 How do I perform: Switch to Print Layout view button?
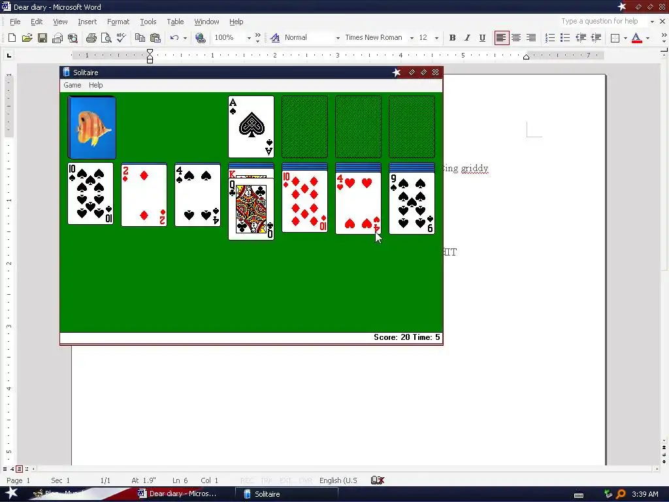coord(19,469)
